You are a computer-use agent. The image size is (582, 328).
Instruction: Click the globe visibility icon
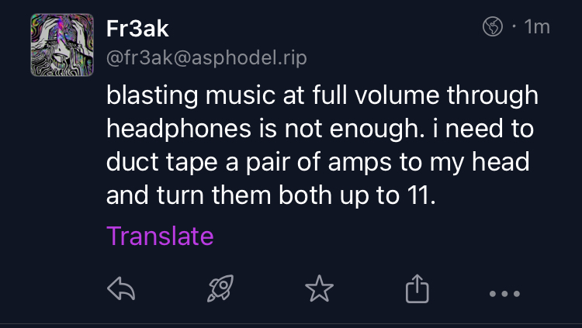[x=493, y=28]
